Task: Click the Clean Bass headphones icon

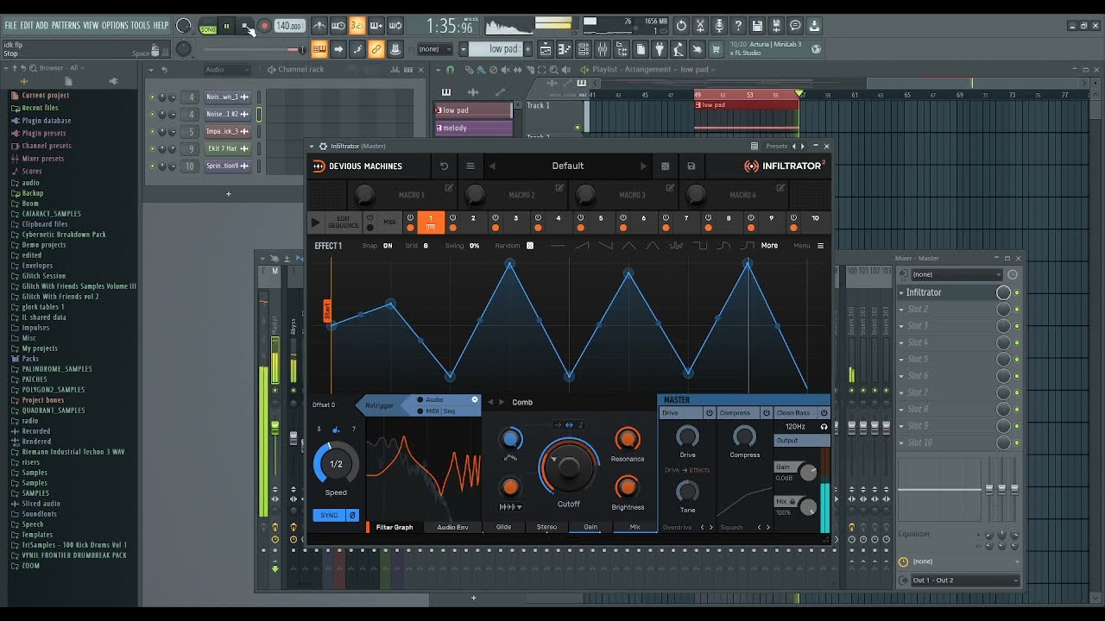Action: (824, 426)
